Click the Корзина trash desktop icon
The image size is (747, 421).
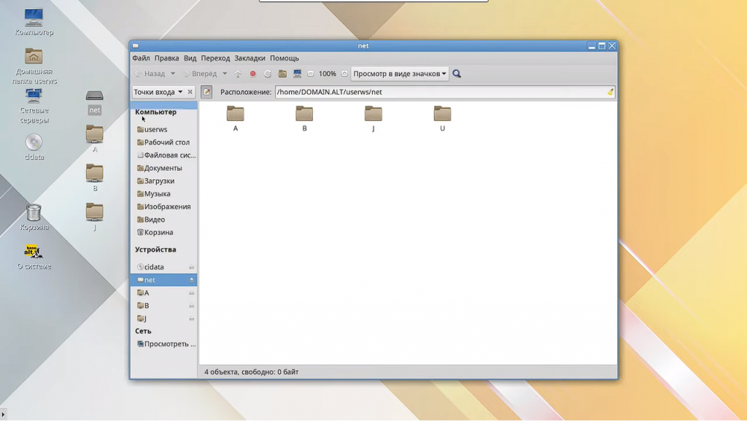(34, 217)
